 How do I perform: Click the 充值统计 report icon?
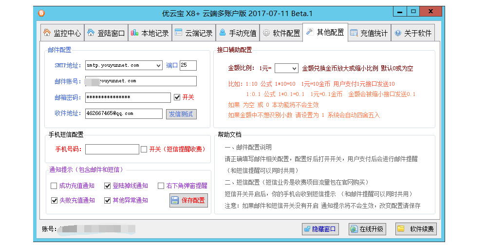354,33
